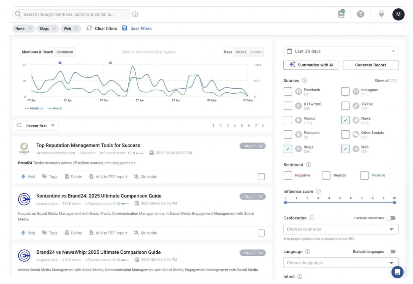
Task: Open the help question mark icon
Action: coord(360,14)
